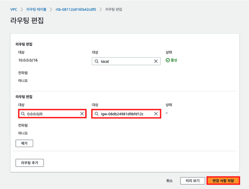Save with 변경 사항 저장 button
The height and width of the screenshot is (189, 249).
223,180
